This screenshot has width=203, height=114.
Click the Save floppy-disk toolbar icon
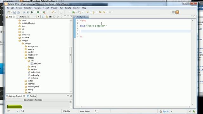pyautogui.click(x=15, y=12)
